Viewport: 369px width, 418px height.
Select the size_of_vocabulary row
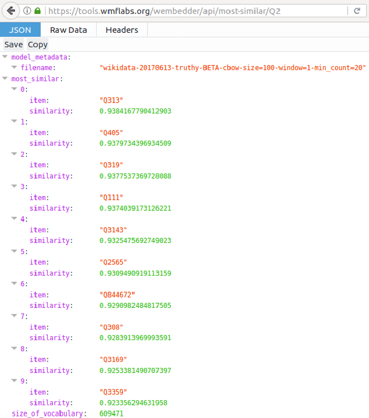coord(48,413)
